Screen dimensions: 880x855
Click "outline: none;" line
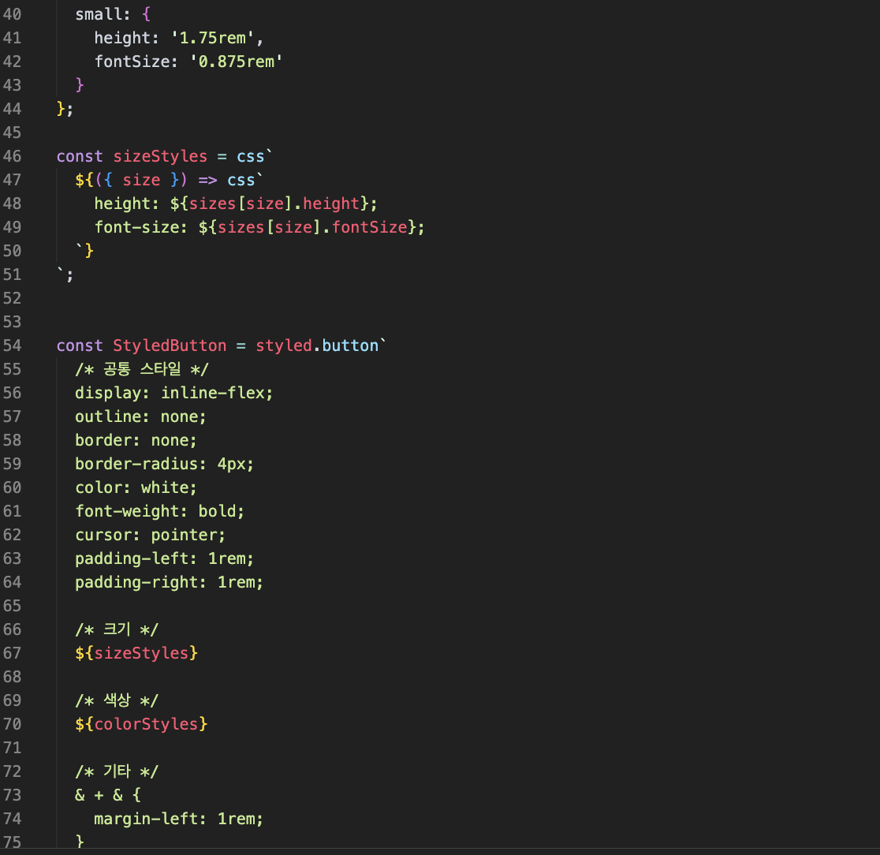pyautogui.click(x=141, y=416)
